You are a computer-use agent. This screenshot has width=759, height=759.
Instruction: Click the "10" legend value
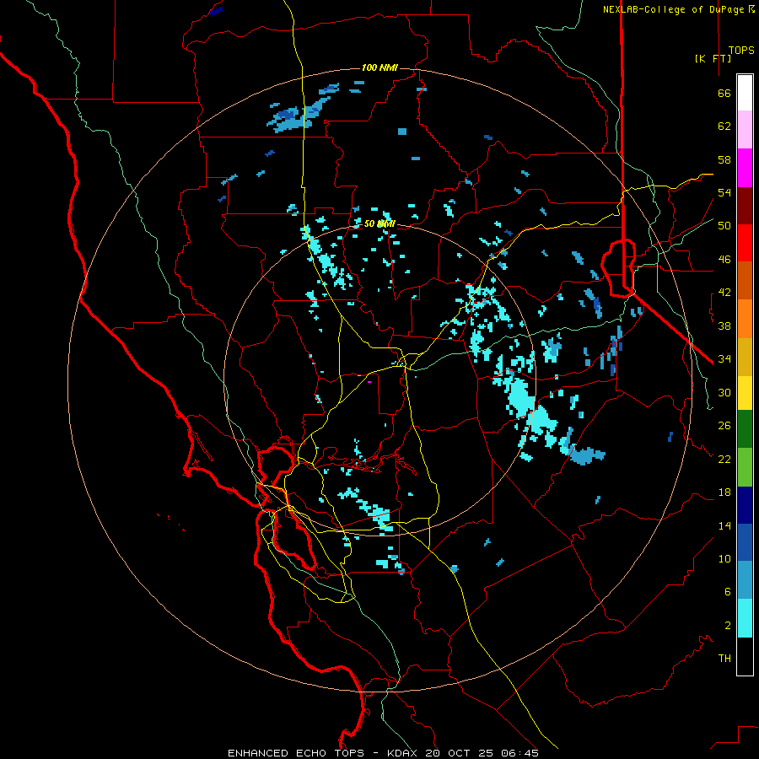tap(724, 559)
